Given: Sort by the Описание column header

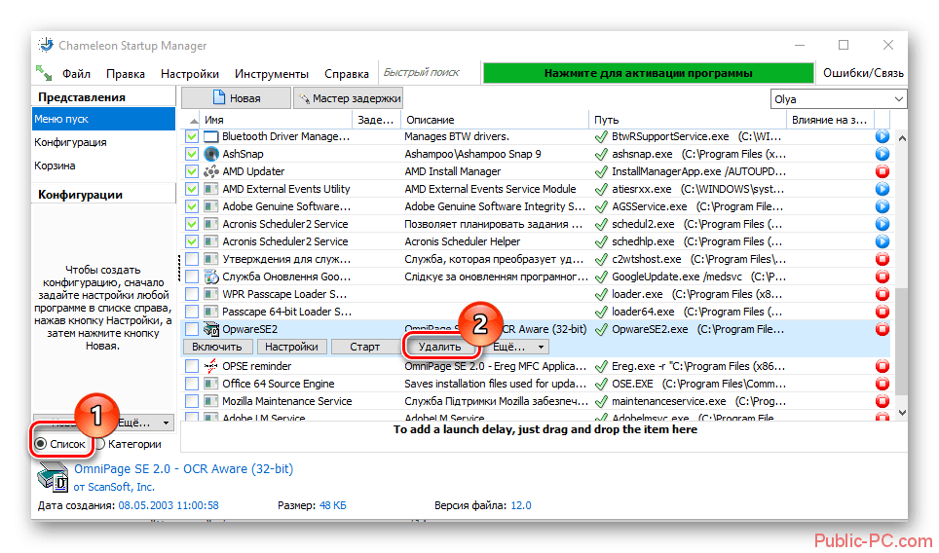Looking at the screenshot, I should point(495,120).
